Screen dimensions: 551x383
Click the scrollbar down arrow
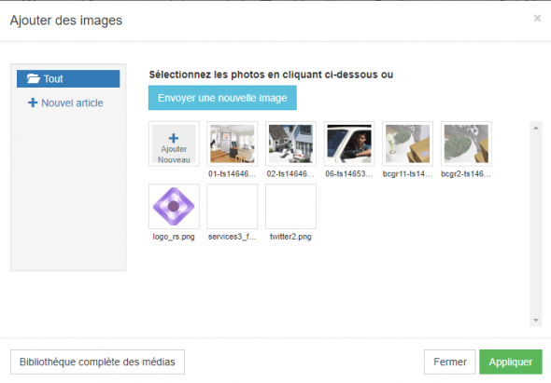pyautogui.click(x=536, y=320)
